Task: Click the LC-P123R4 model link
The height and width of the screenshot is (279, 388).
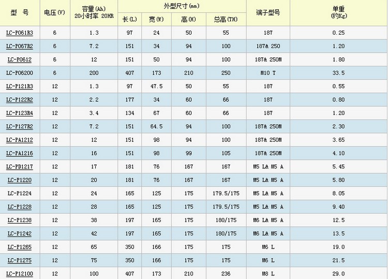Action: click(x=20, y=113)
